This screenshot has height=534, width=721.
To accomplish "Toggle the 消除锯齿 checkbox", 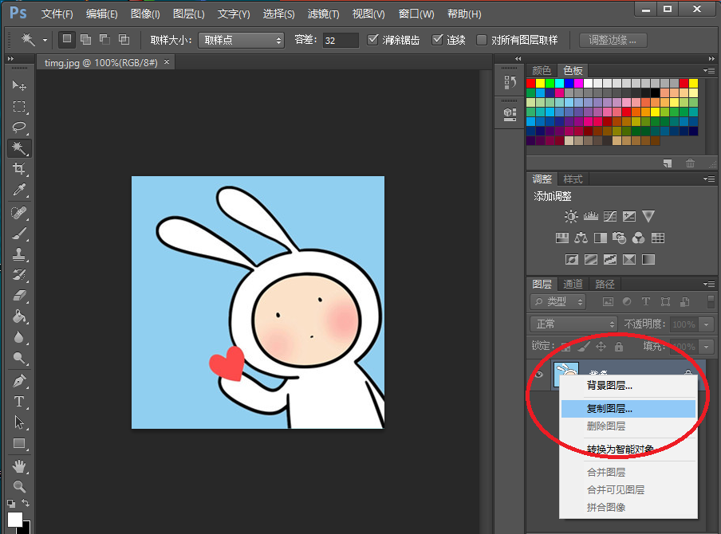I will (373, 40).
